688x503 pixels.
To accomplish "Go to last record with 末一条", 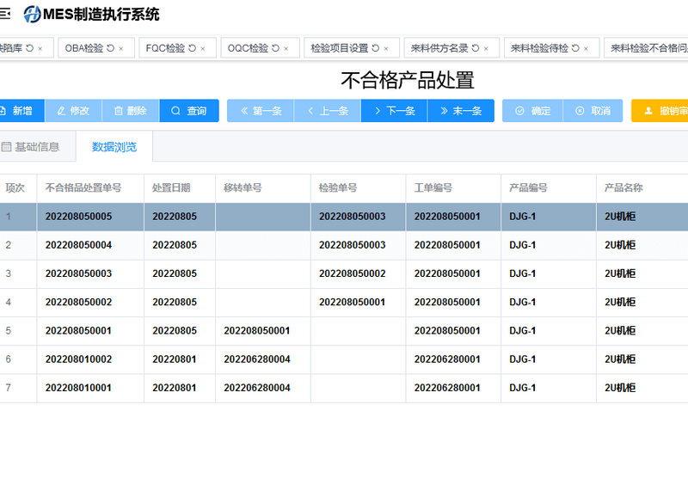I will click(461, 111).
